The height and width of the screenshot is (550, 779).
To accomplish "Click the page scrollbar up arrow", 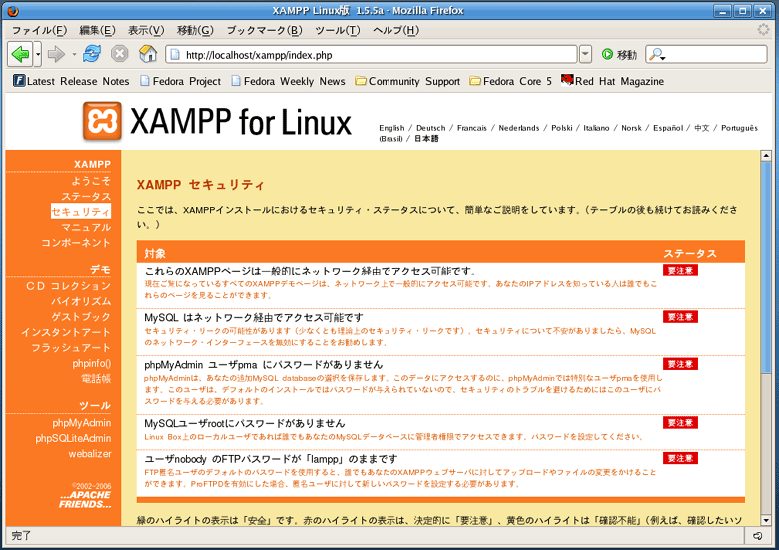I will 766,156.
